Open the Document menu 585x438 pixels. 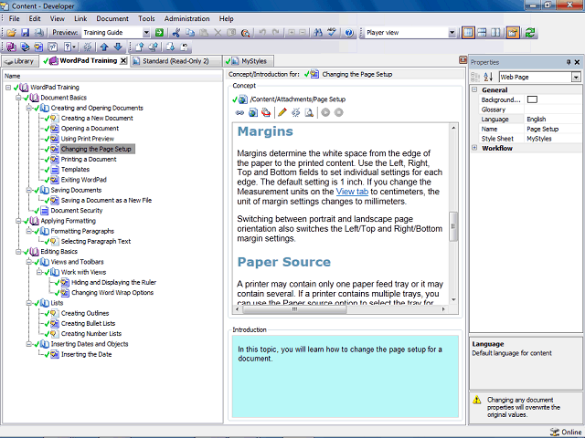pyautogui.click(x=112, y=18)
